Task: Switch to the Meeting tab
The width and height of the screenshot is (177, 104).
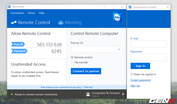Action: (70, 23)
